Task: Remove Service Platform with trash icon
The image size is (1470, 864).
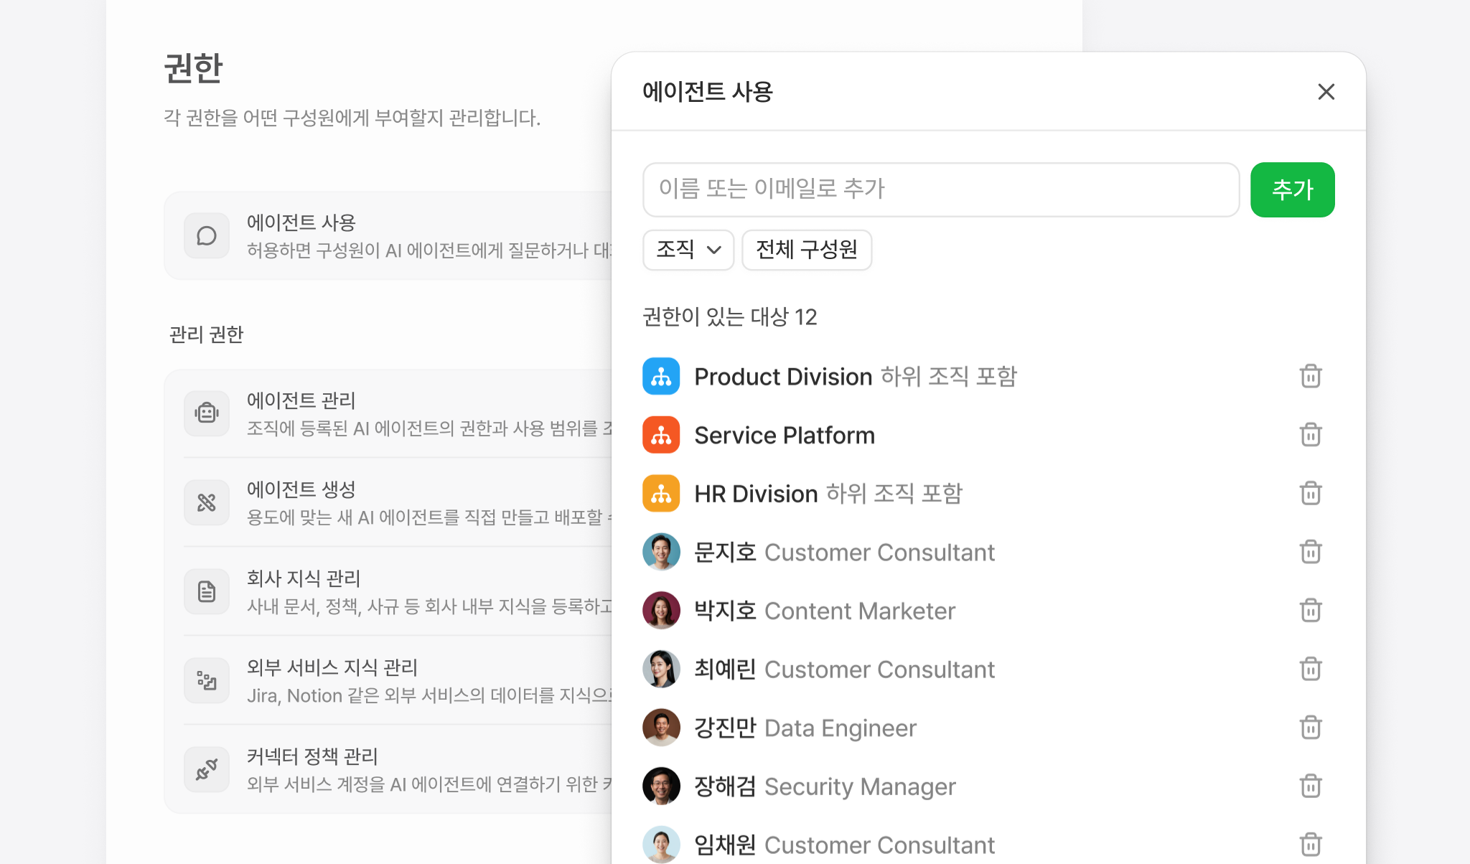Action: [1311, 435]
